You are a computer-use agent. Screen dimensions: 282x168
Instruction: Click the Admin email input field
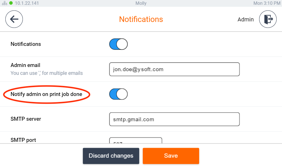(x=174, y=69)
